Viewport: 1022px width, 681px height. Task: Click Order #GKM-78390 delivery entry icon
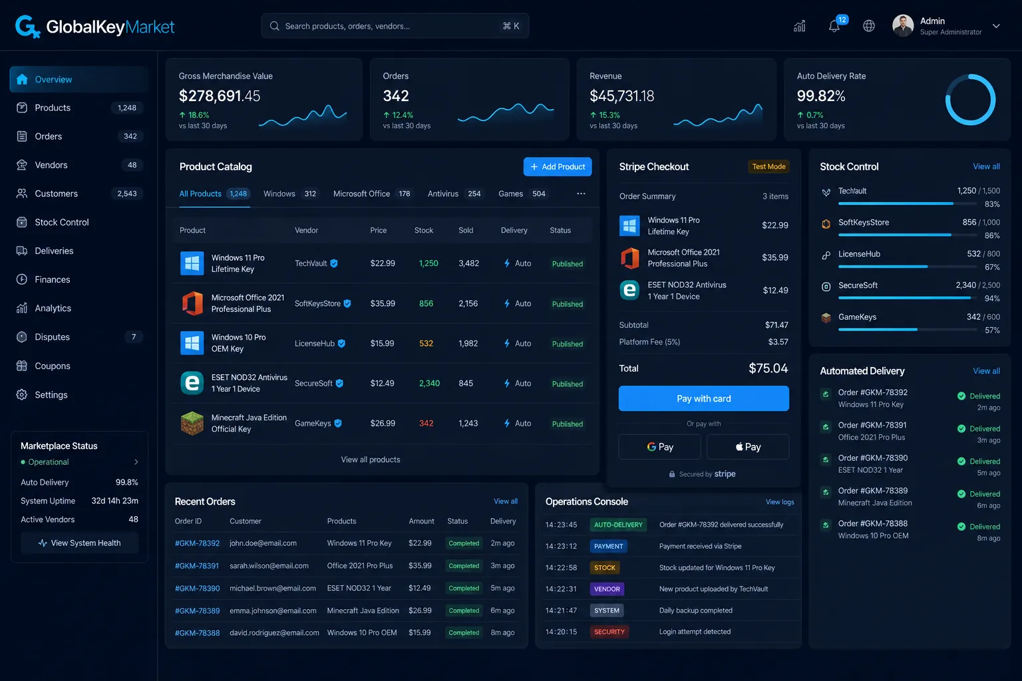826,460
